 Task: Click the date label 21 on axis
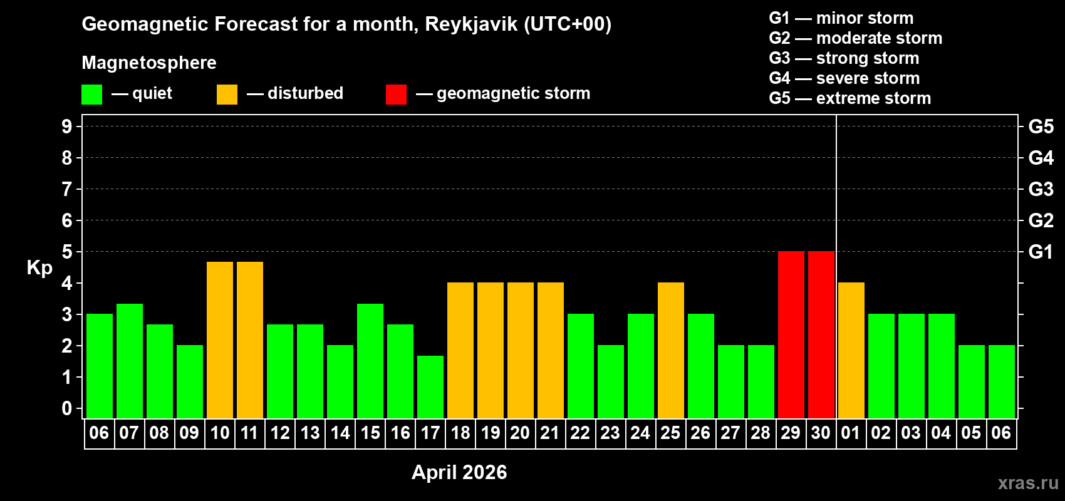point(550,433)
